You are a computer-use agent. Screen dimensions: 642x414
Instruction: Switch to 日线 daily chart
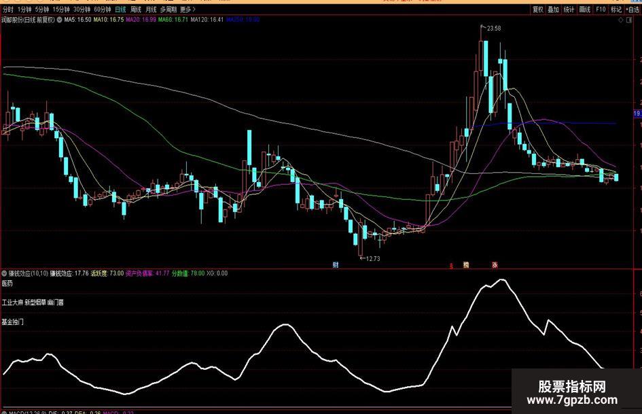pos(120,9)
